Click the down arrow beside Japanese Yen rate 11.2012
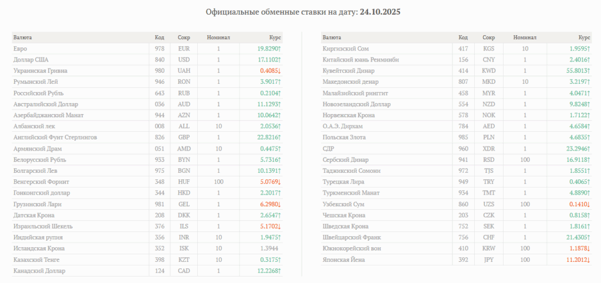 [x=588, y=260]
